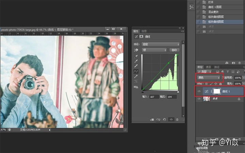Select the white point eyedropper
Screen dimensions: 245x153
point(136,66)
